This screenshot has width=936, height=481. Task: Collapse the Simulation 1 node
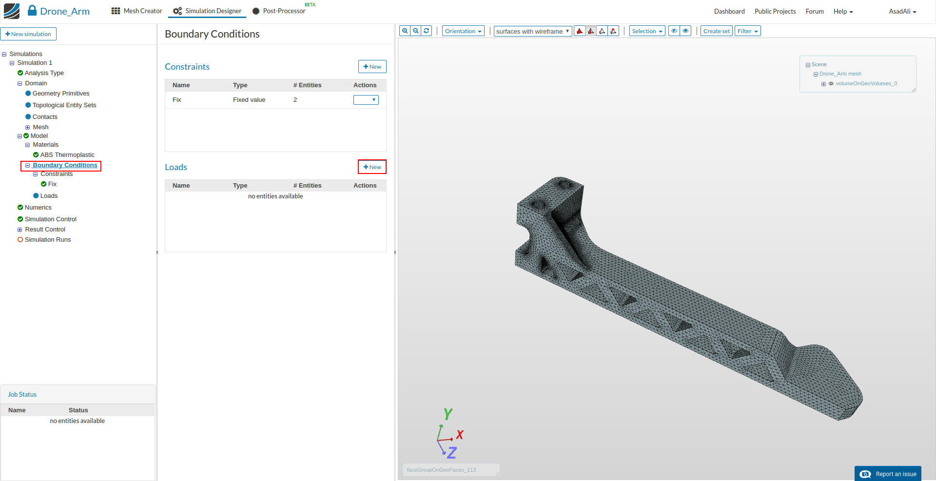[x=12, y=63]
